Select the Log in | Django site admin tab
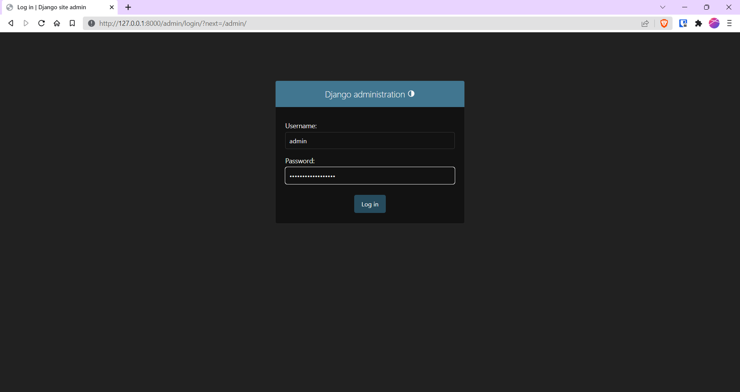The image size is (740, 392). point(60,7)
